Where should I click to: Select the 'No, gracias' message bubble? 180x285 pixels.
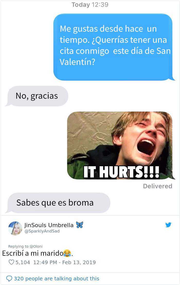point(37,96)
